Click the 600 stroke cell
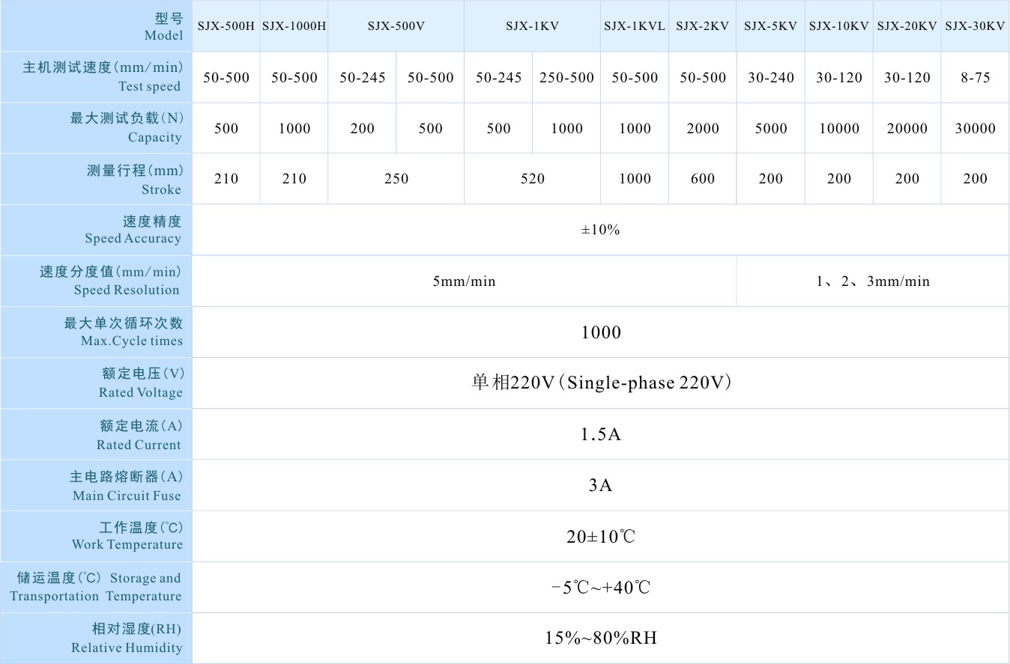 coord(703,179)
